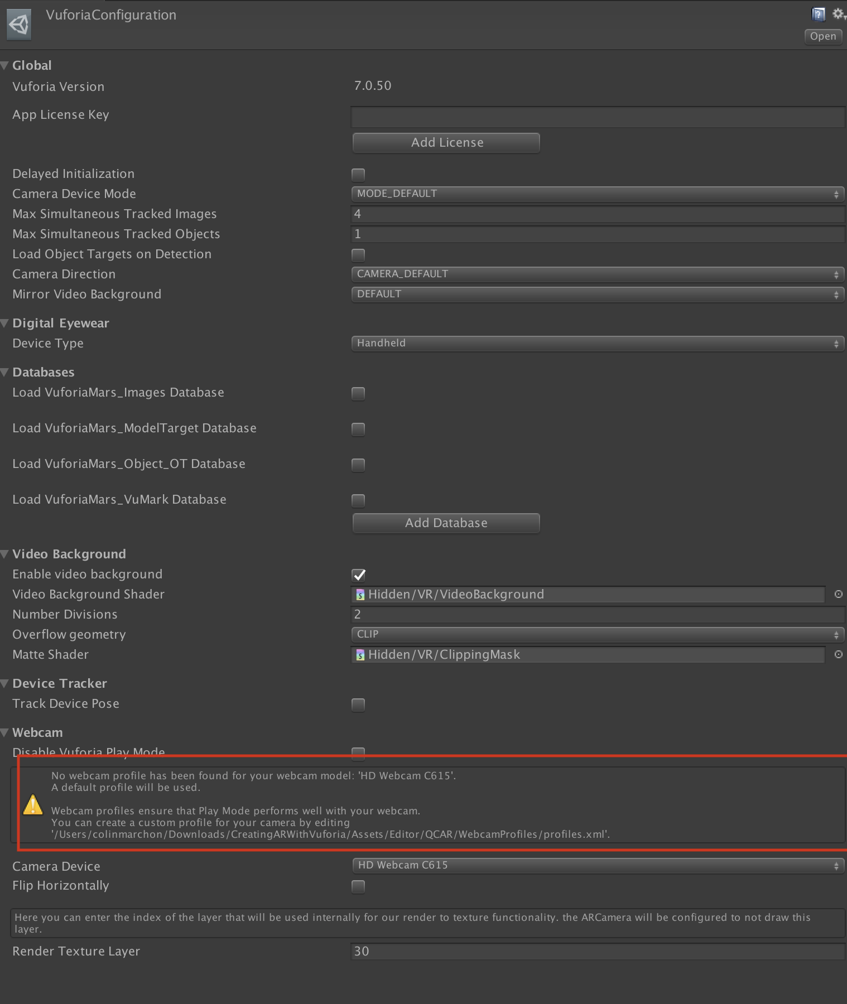Click the Video Background Shader object field
The image size is (847, 1004).
(588, 595)
